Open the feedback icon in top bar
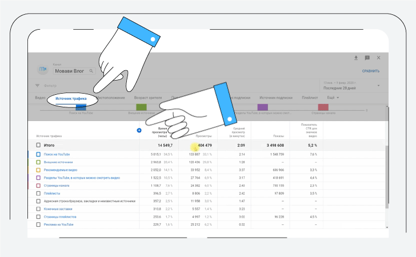 [x=367, y=58]
